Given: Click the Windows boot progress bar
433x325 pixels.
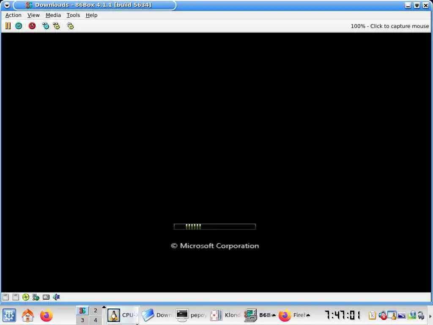Looking at the screenshot, I should click(x=215, y=227).
